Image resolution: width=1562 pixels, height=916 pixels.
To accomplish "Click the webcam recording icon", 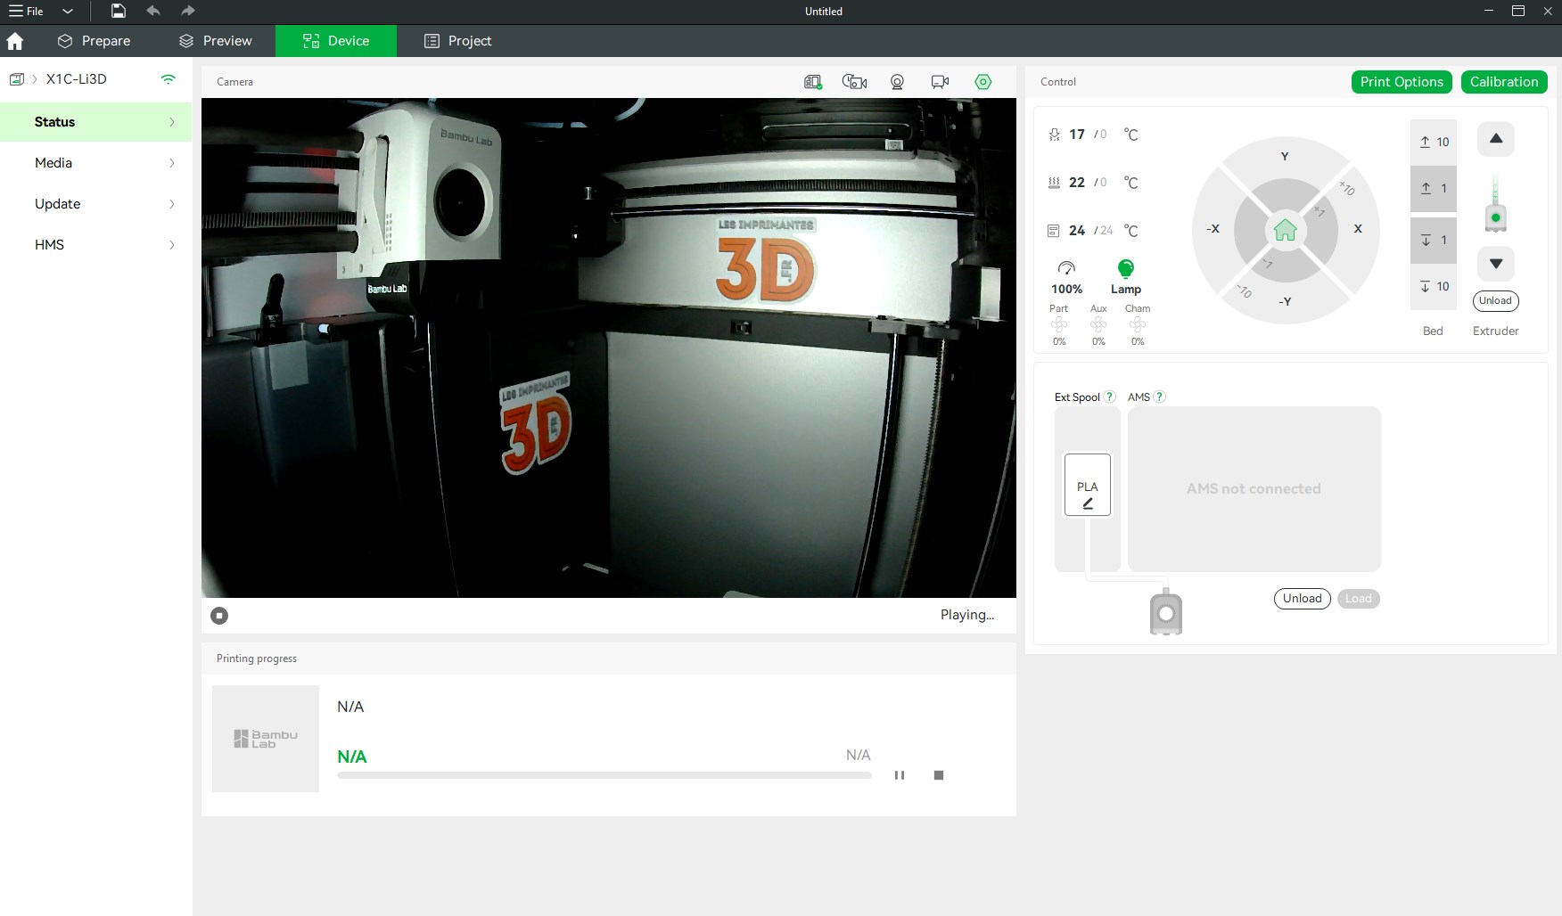I will pyautogui.click(x=897, y=82).
